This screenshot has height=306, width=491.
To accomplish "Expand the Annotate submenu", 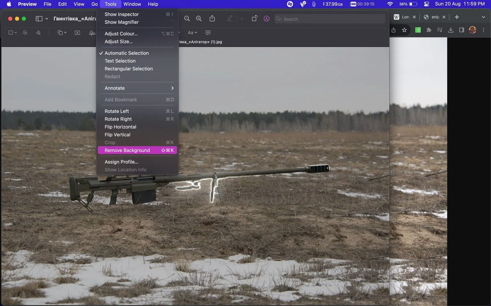I will point(137,88).
